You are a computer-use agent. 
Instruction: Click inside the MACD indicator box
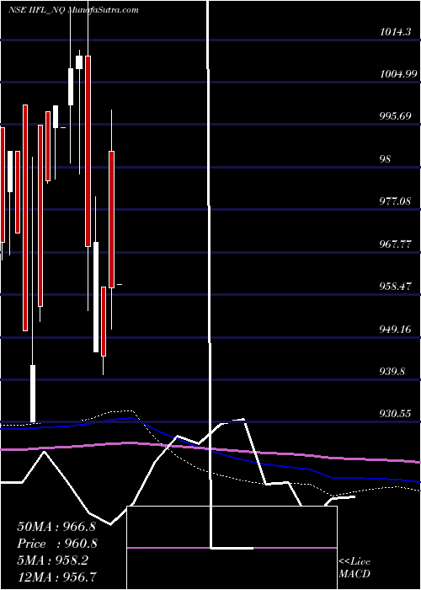(x=232, y=548)
